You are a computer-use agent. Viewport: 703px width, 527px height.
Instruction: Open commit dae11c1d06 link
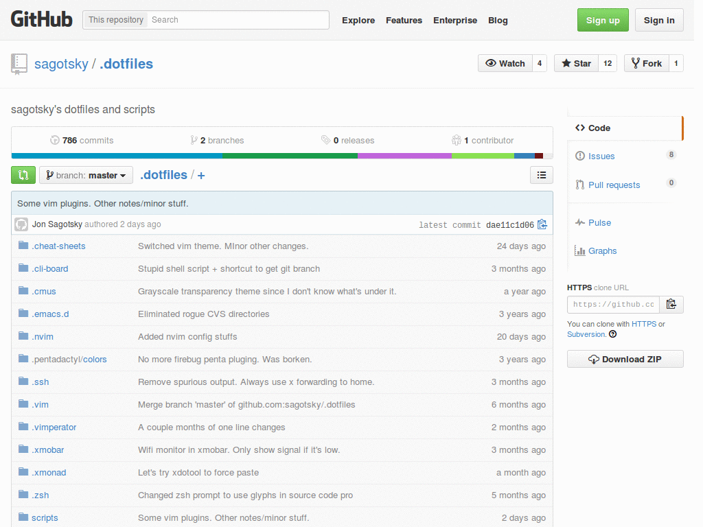(510, 224)
